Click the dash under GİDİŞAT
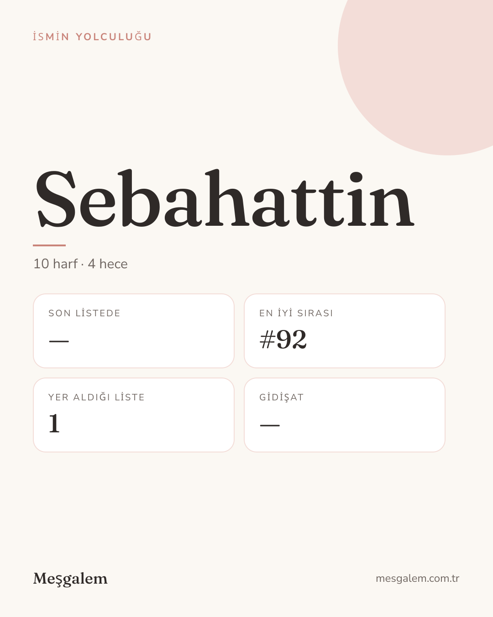 270,426
